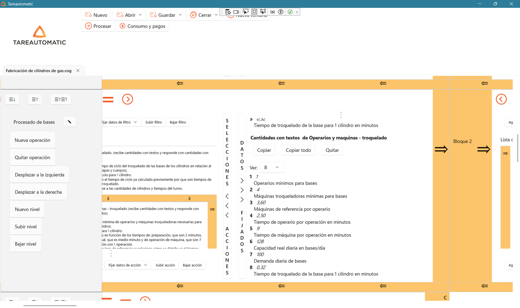Image resolution: width=520 pixels, height=308 pixels.
Task: Click Desplazar a la izquierda
Action: (40, 175)
